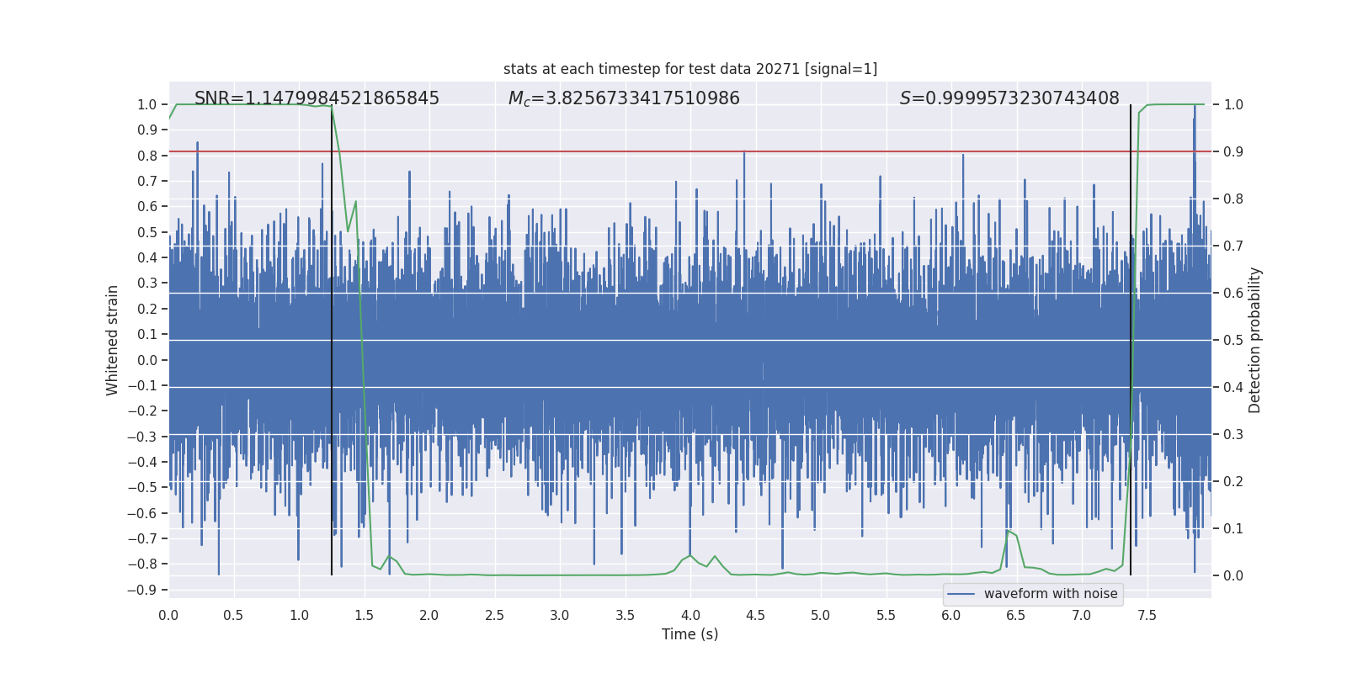Pick tick 0.7 on the Detection probability axis
This screenshot has width=1347, height=673.
click(1233, 246)
